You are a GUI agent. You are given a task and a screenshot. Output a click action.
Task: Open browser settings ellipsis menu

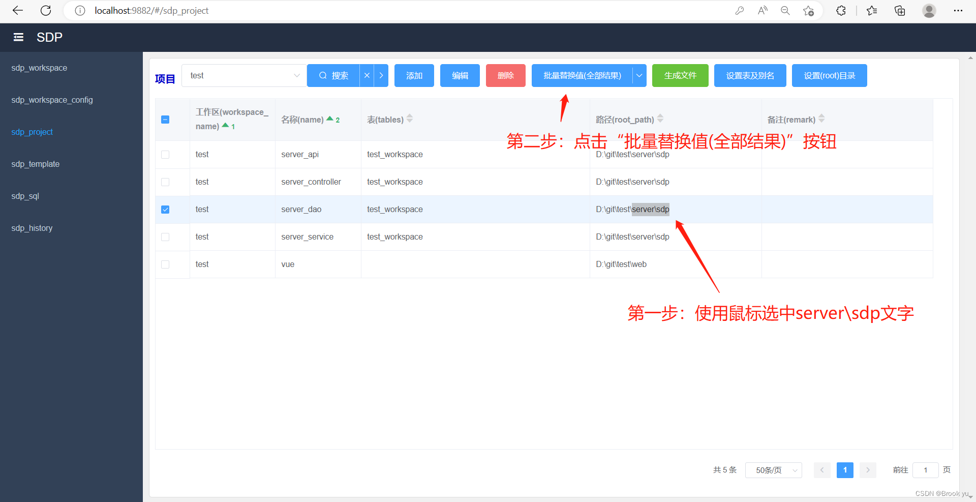pos(958,11)
